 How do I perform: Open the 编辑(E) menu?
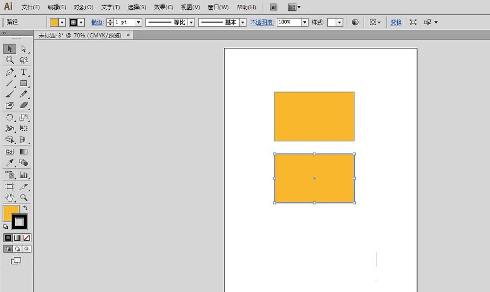57,7
